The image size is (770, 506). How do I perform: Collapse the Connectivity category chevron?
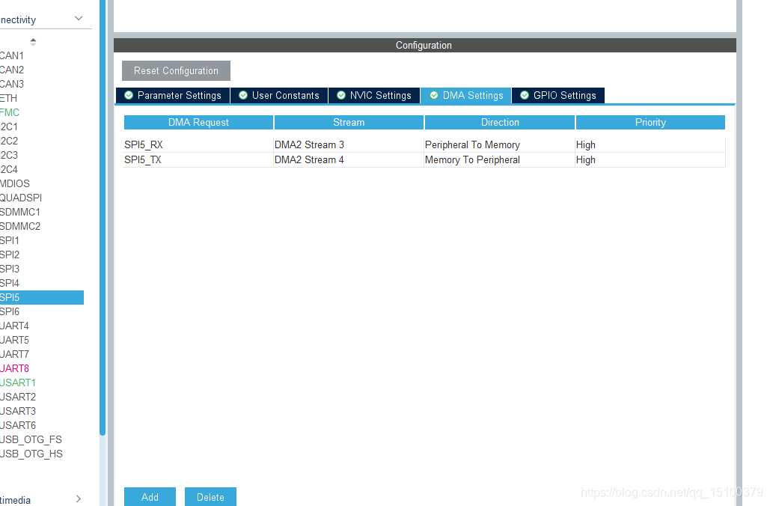click(x=79, y=19)
